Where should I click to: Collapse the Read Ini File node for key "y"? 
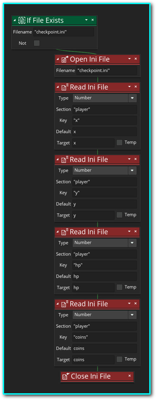tap(57, 160)
